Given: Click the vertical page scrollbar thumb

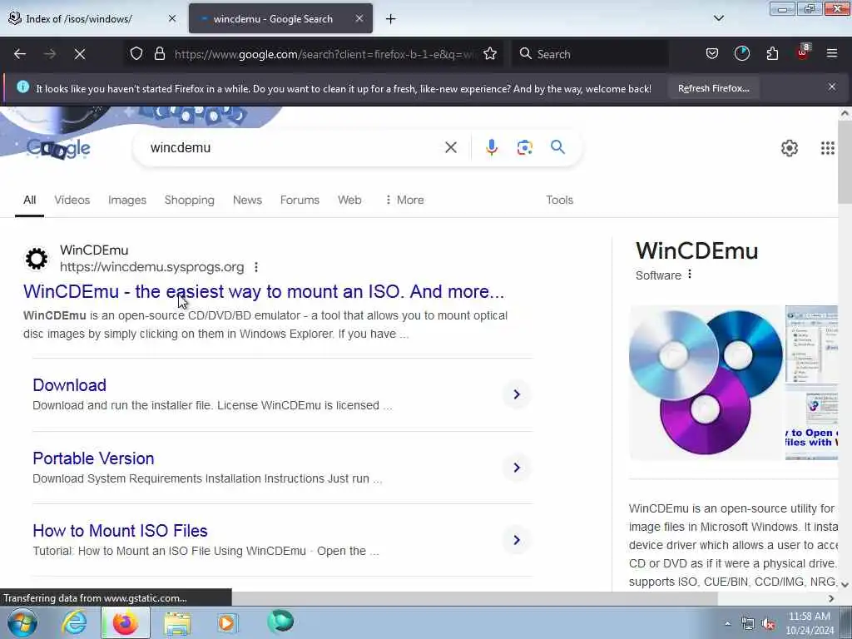Looking at the screenshot, I should click(845, 161).
